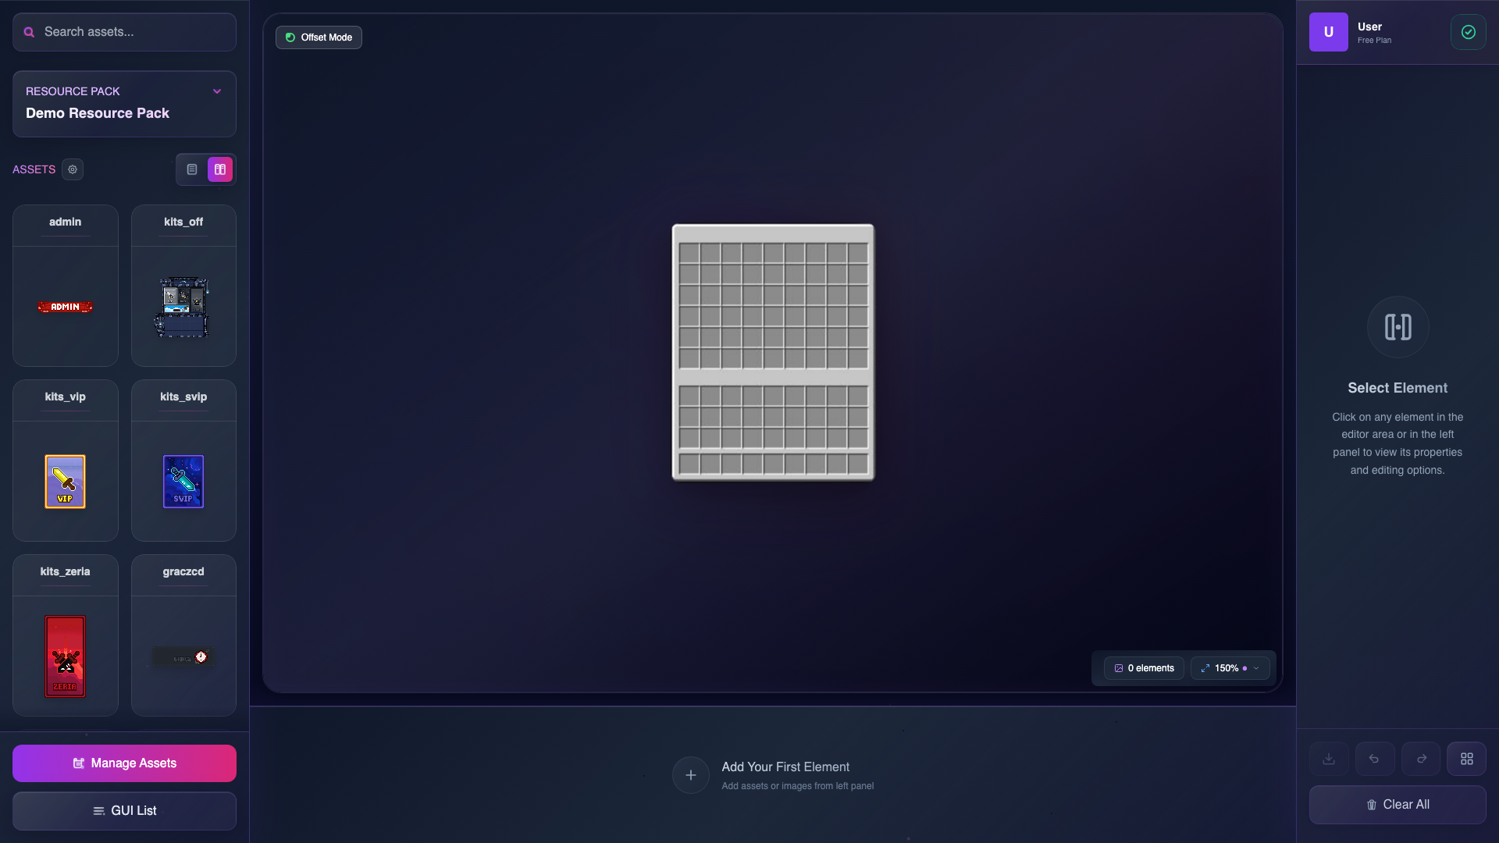Click the ASSETS section label
Viewport: 1499px width, 843px height.
tap(34, 169)
